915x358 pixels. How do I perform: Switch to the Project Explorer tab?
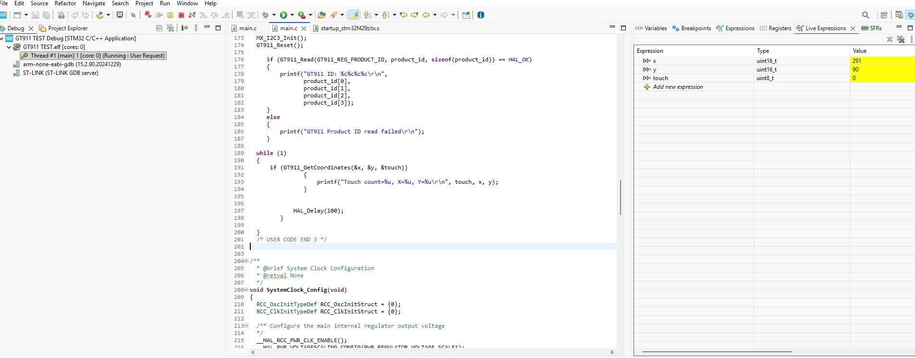pyautogui.click(x=63, y=28)
